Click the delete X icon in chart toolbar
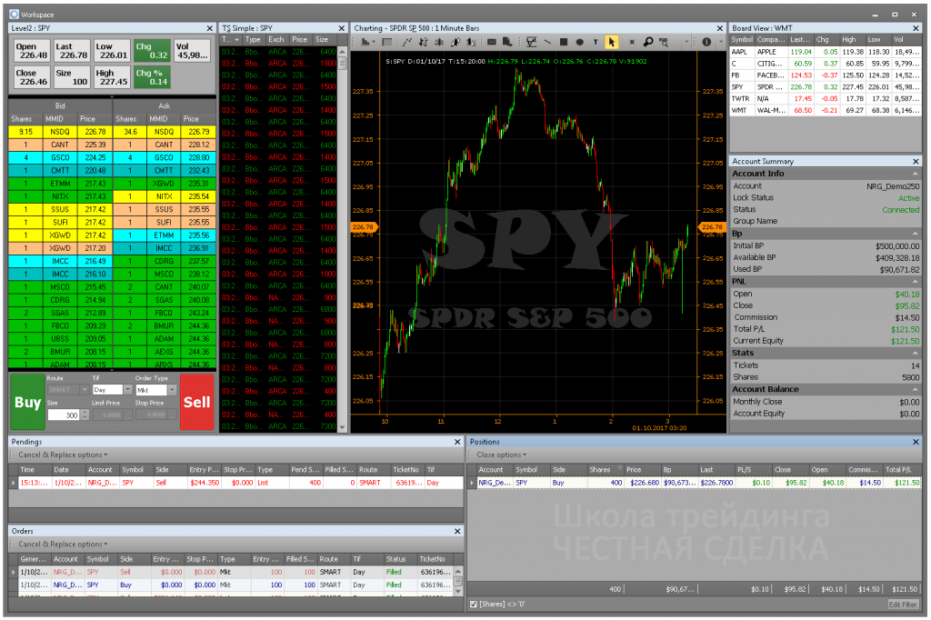The height and width of the screenshot is (620, 931). point(632,42)
